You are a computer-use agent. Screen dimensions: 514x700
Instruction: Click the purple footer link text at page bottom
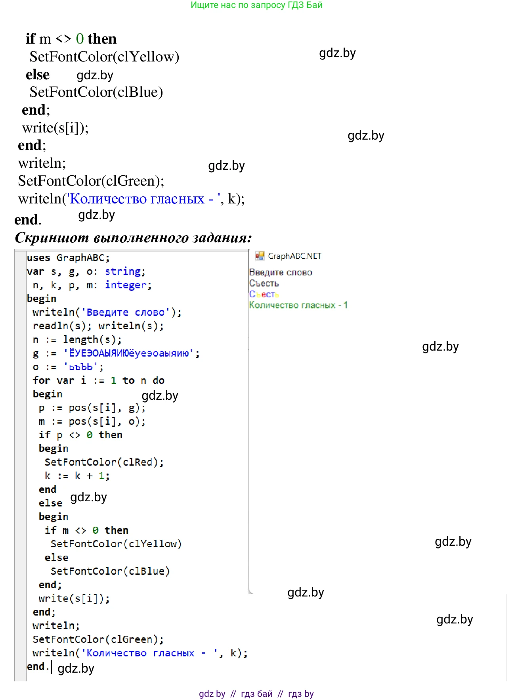[256, 694]
